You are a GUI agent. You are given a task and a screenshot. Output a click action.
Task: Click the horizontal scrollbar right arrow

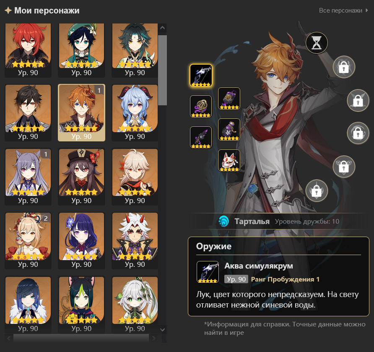(153, 338)
